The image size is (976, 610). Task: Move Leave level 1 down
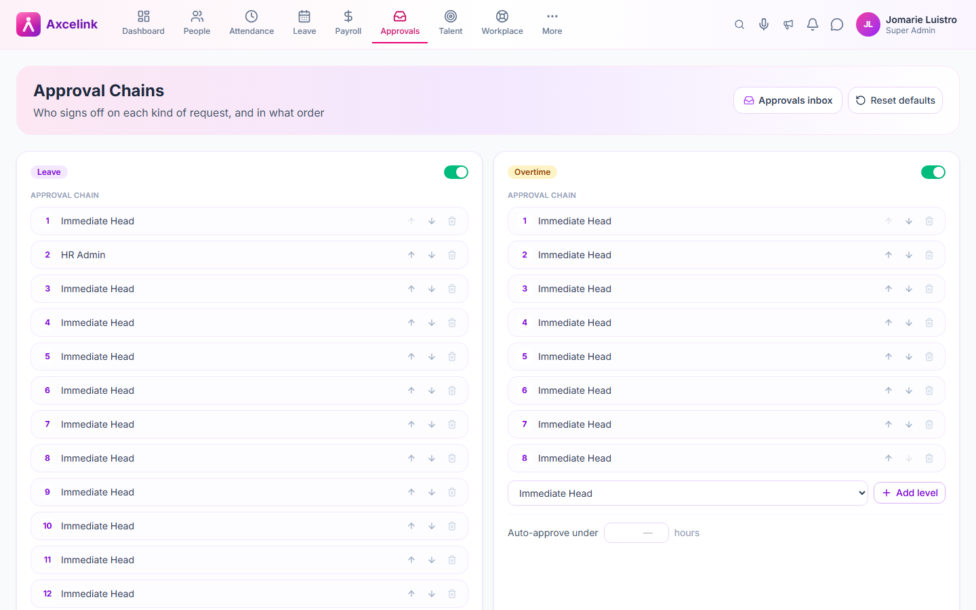point(432,221)
